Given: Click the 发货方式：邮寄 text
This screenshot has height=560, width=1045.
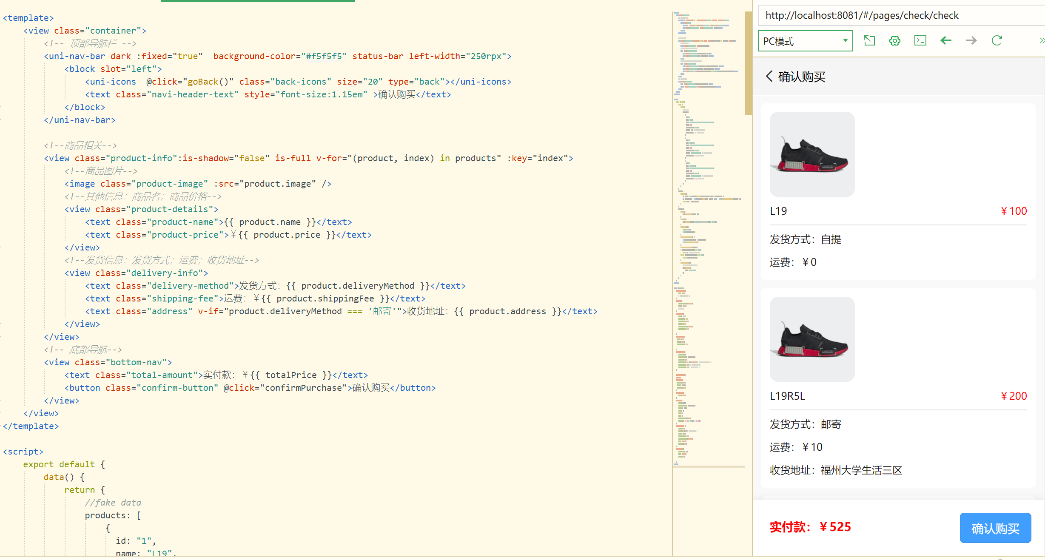Looking at the screenshot, I should click(x=806, y=424).
